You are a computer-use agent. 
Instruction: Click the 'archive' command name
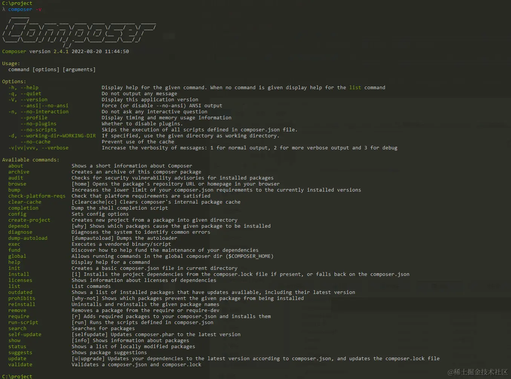[x=19, y=172]
